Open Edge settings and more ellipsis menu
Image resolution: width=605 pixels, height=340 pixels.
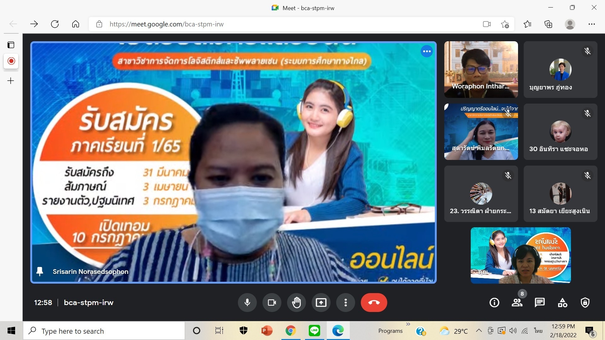click(x=592, y=24)
